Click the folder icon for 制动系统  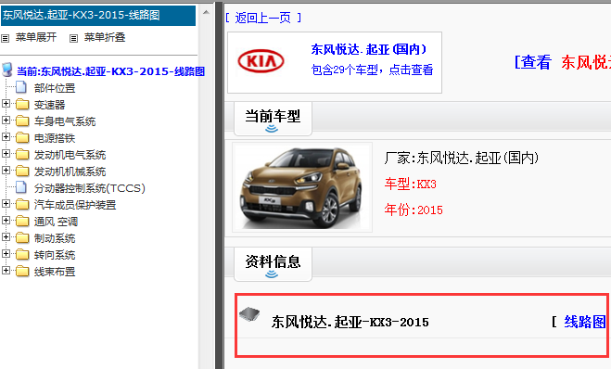(x=22, y=238)
